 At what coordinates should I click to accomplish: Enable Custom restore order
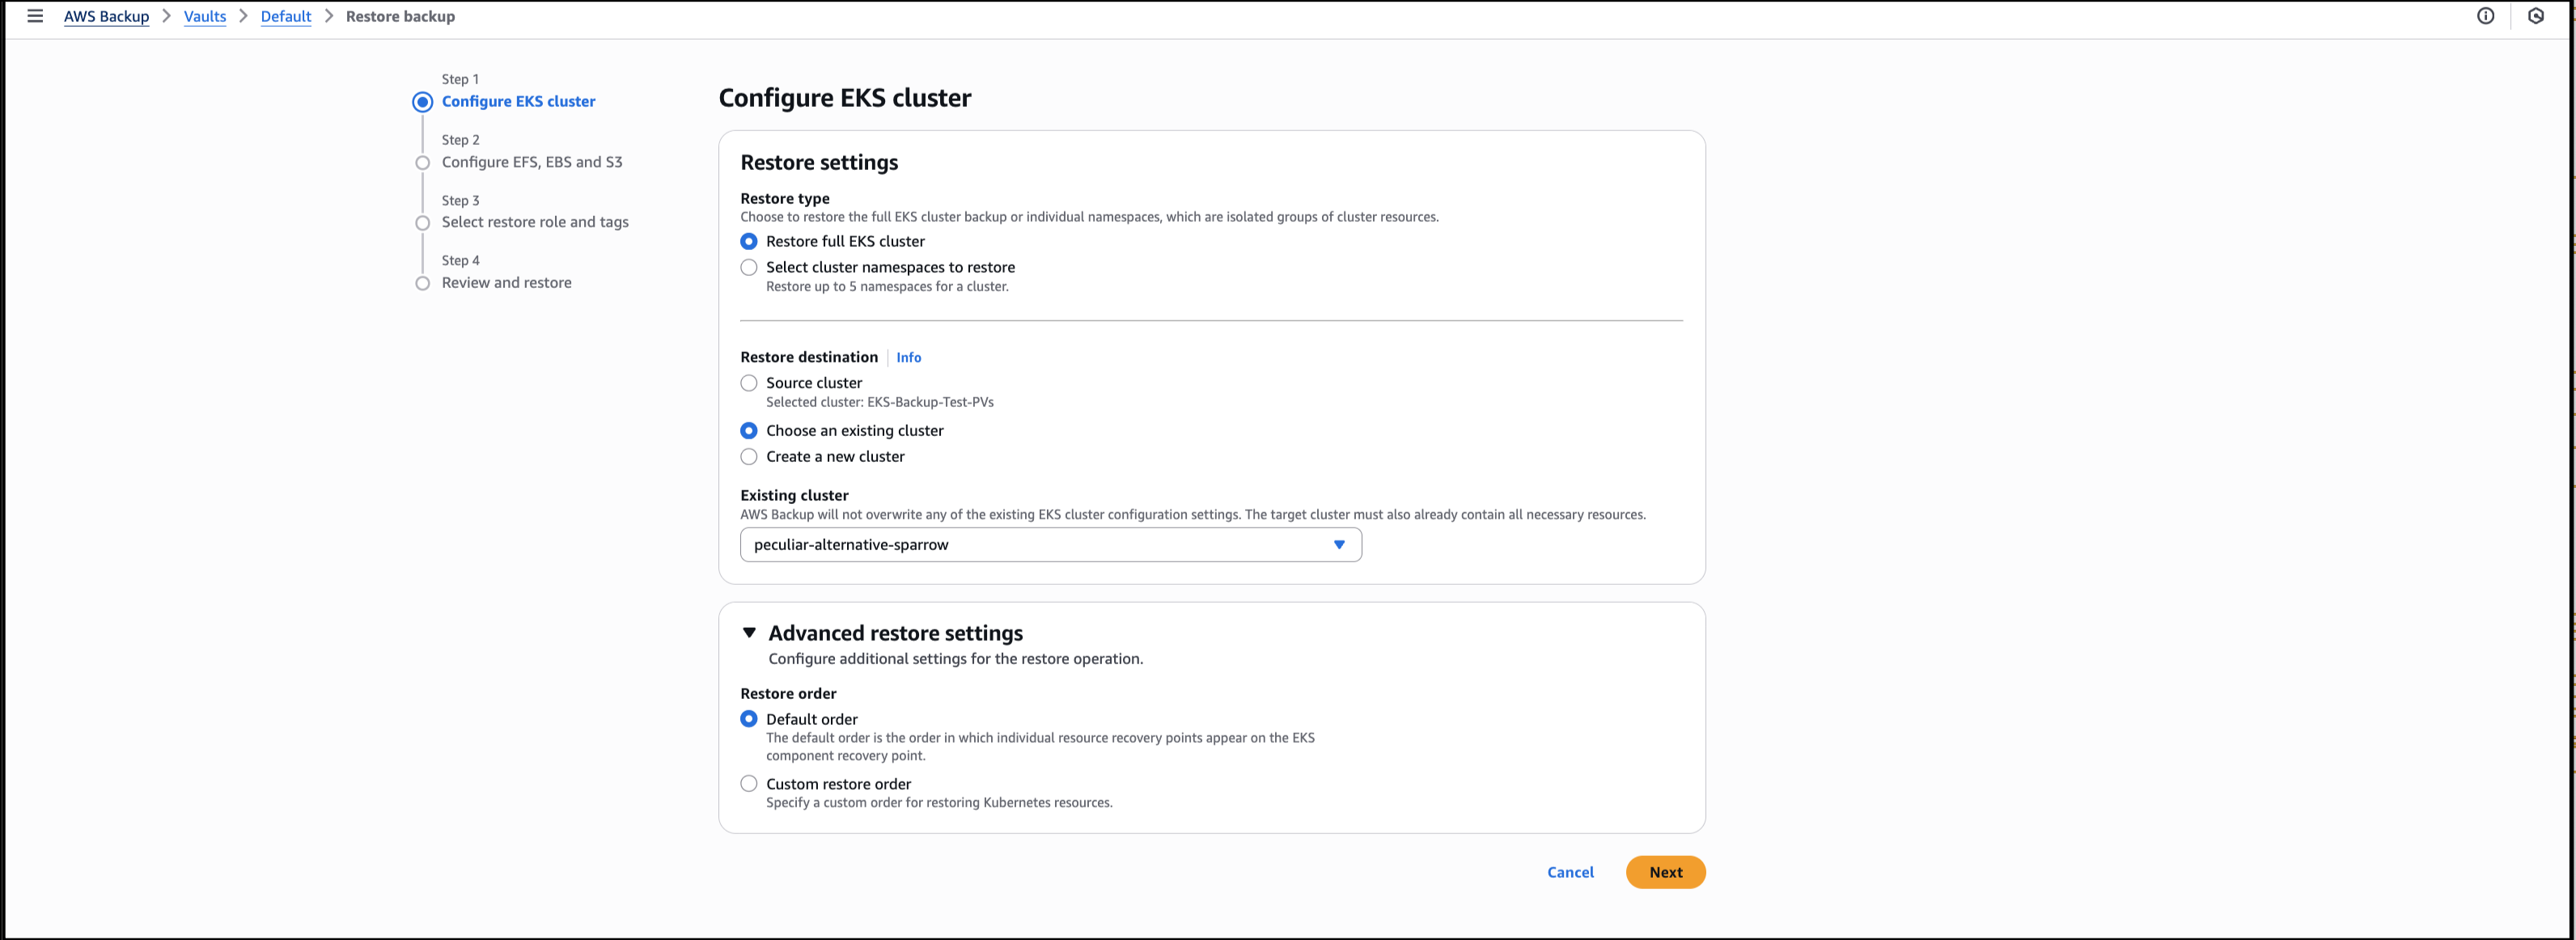749,784
